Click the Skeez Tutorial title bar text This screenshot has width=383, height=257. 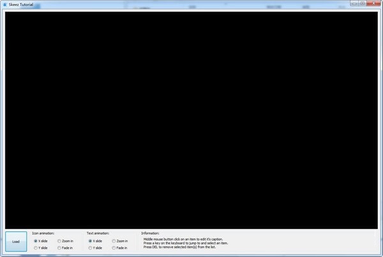point(21,4)
